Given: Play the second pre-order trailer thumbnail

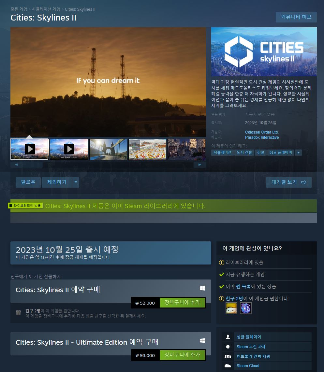Looking at the screenshot, I should 69,149.
